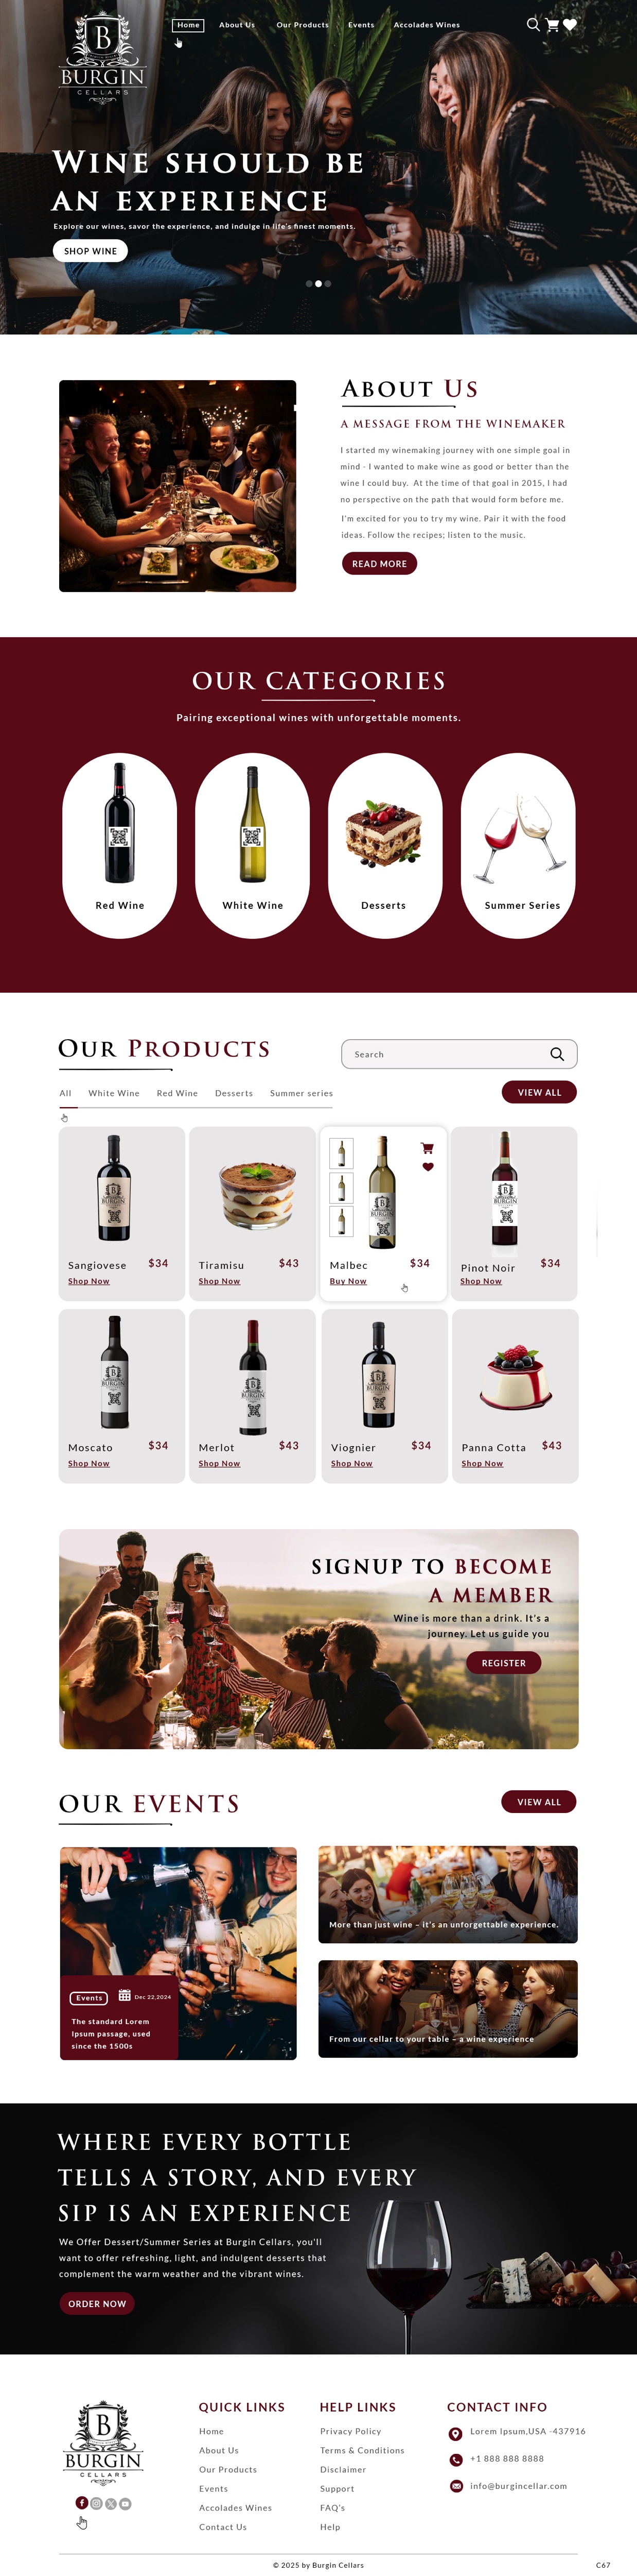The height and width of the screenshot is (2576, 637).
Task: Switch to the White Wine product tab
Action: tap(114, 1093)
